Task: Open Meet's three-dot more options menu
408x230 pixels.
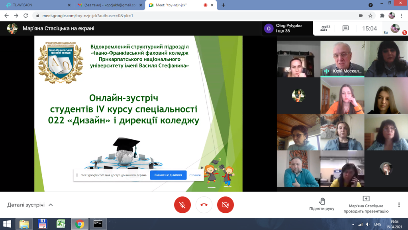Action: pyautogui.click(x=399, y=204)
